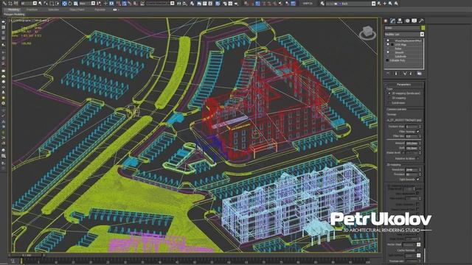Toggle VRayDisplacementMod lightbulb in stack

coord(388,40)
